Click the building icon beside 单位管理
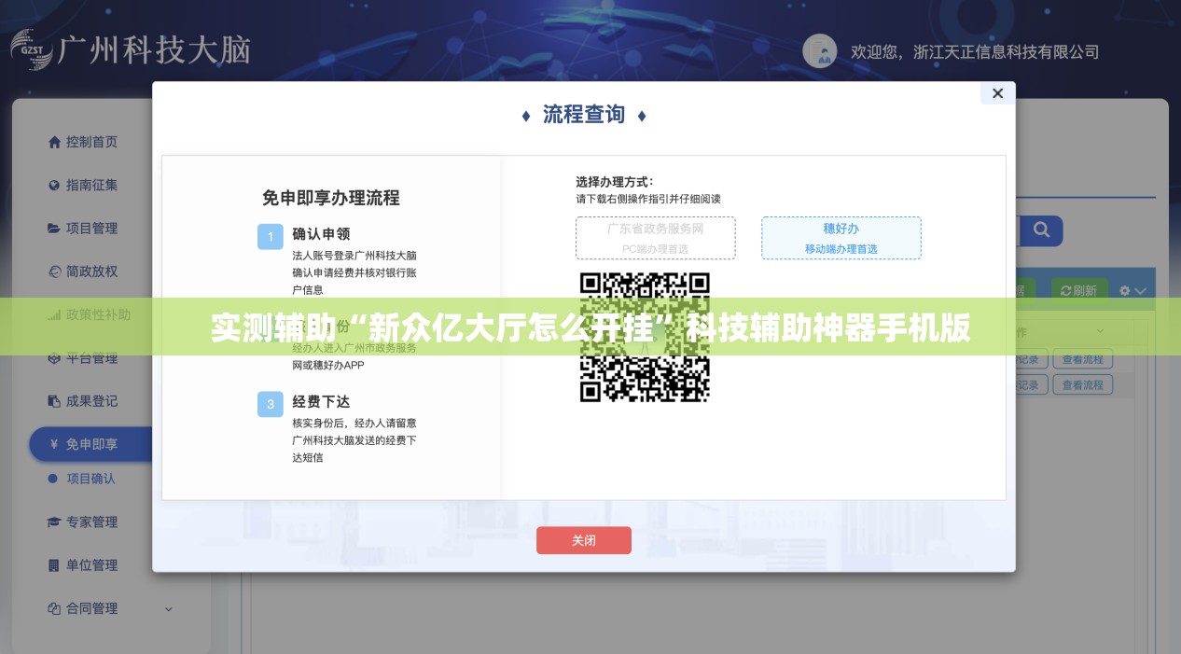The width and height of the screenshot is (1181, 654). (x=54, y=564)
